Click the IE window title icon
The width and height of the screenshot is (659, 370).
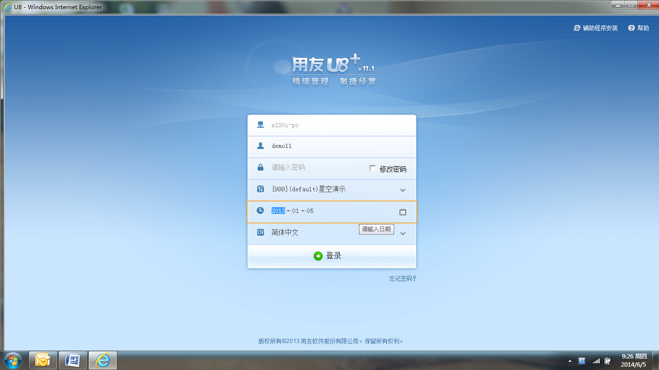(x=8, y=7)
